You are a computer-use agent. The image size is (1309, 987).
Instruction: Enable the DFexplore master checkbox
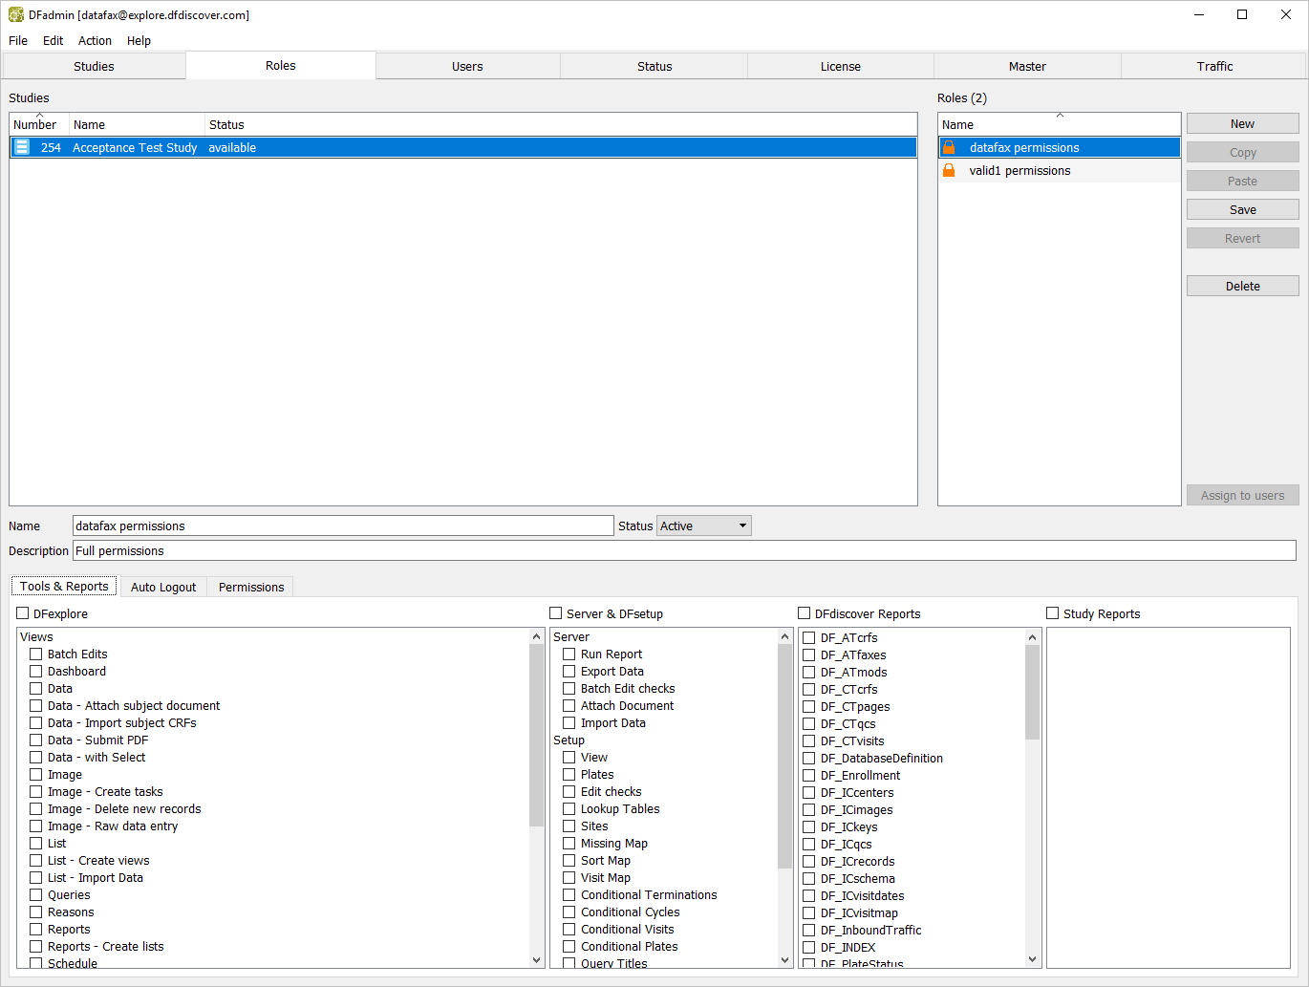click(23, 613)
